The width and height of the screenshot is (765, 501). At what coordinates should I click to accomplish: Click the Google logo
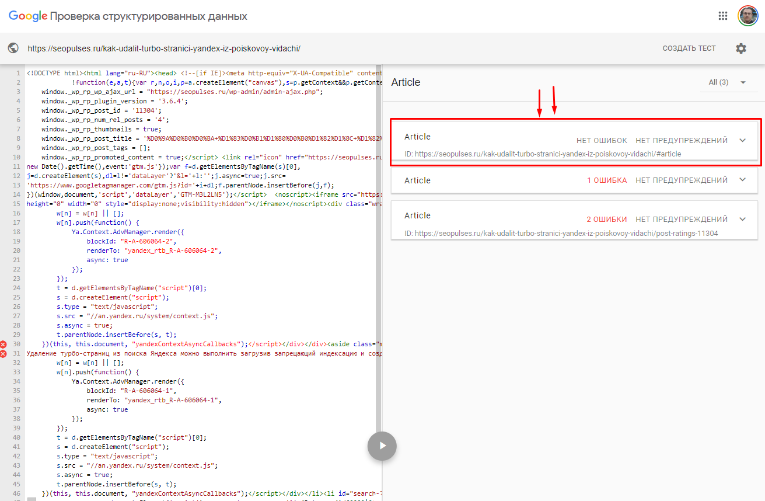point(27,16)
